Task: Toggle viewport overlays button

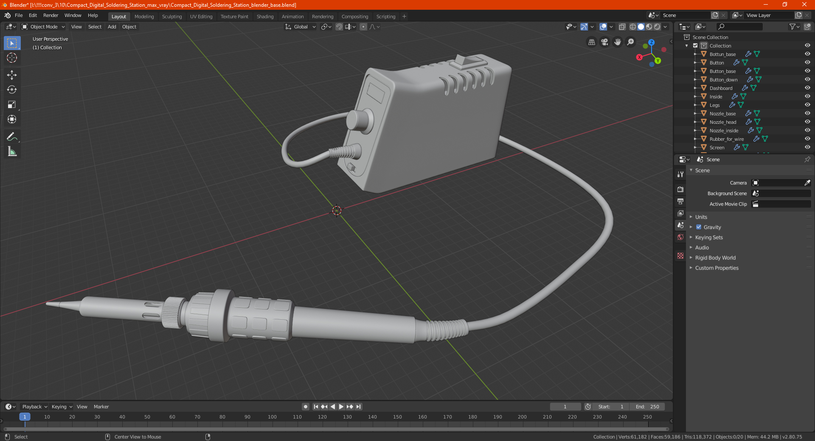Action: pos(603,27)
